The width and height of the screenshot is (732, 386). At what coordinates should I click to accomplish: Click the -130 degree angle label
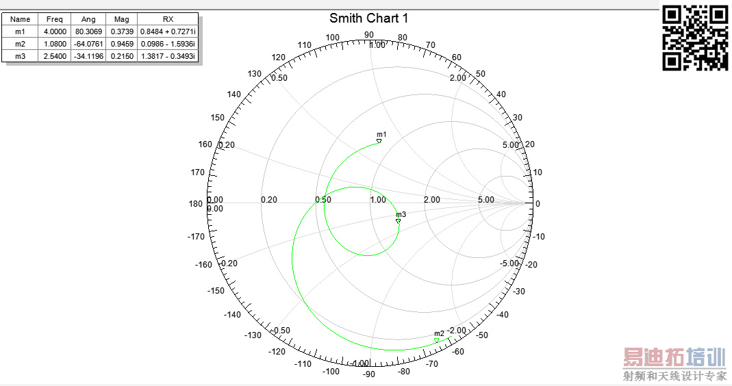tap(253, 335)
